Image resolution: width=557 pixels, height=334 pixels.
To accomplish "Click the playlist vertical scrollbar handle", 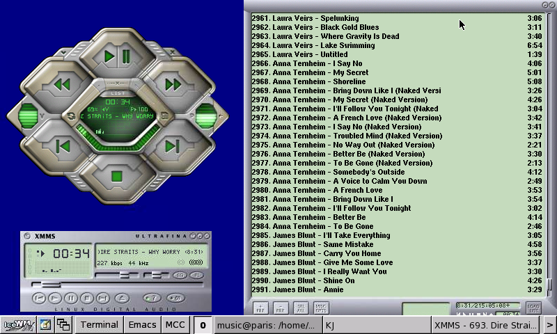I will [x=550, y=284].
